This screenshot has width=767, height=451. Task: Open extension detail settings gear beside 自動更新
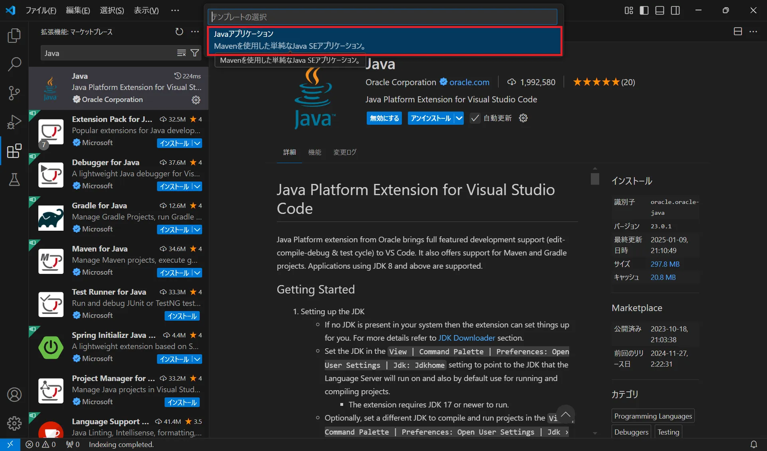[523, 118]
